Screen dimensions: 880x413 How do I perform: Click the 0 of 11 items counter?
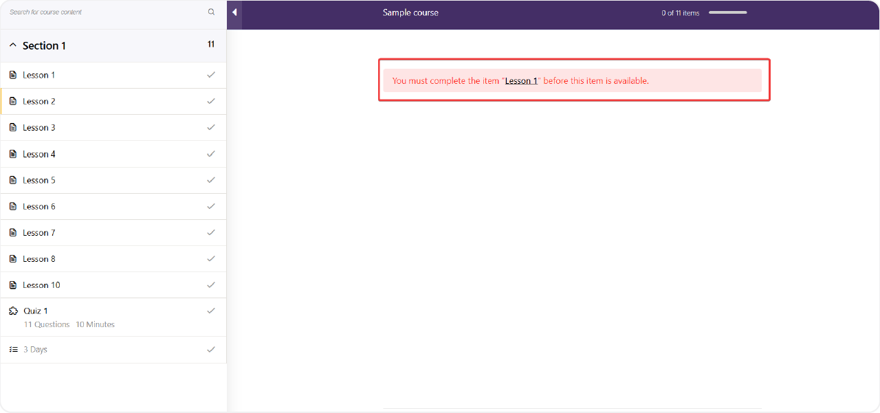pos(681,13)
